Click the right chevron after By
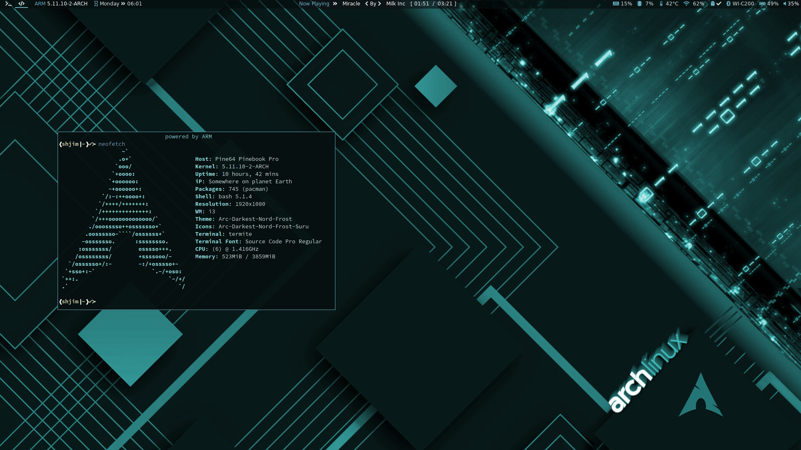Image resolution: width=801 pixels, height=450 pixels. 379,4
